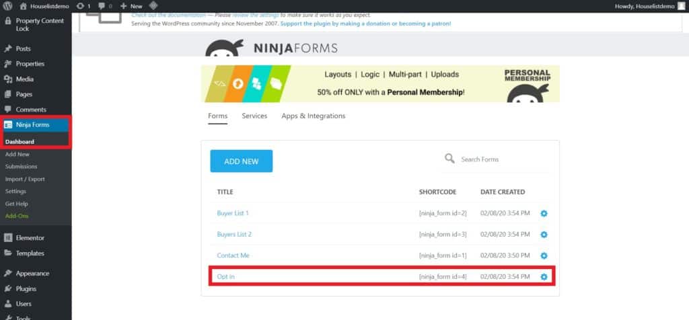Open Add New under Ninja Forms
Image resolution: width=689 pixels, height=320 pixels.
[x=17, y=154]
